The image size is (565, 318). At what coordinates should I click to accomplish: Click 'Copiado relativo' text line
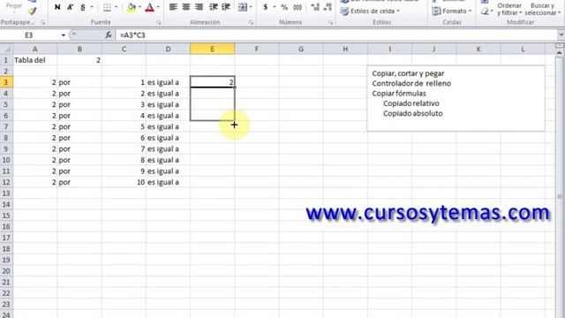[411, 103]
